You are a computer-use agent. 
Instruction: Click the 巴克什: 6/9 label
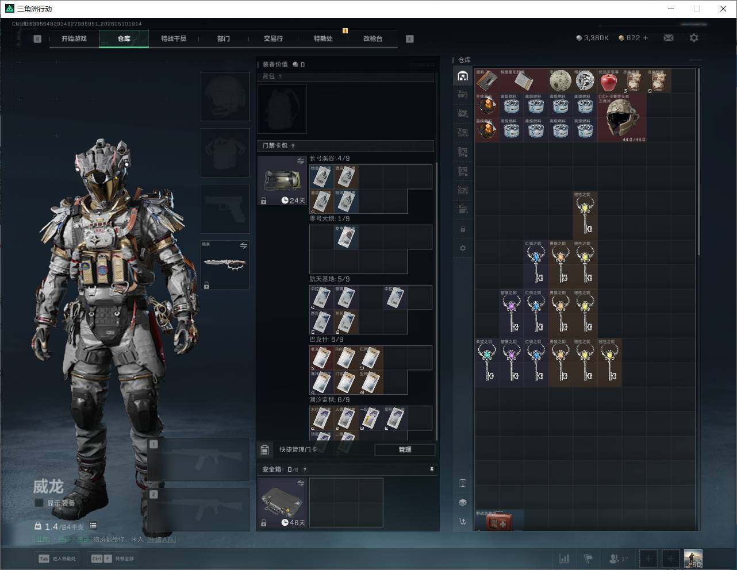pos(326,340)
